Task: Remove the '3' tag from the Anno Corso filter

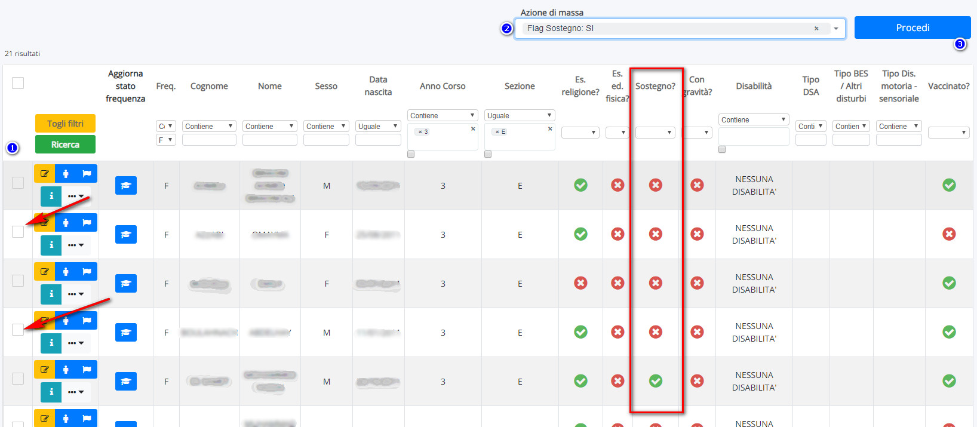Action: point(420,132)
